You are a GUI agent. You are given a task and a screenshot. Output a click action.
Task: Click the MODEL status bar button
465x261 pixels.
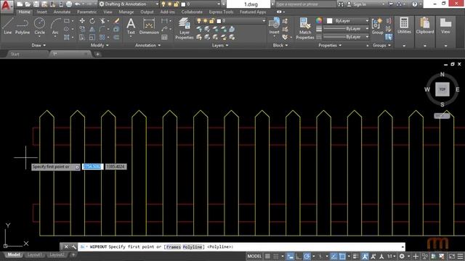(254, 256)
